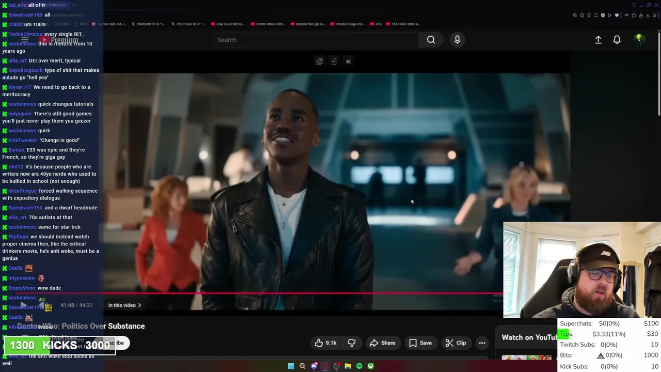Image resolution: width=661 pixels, height=372 pixels.
Task: Switch to the 'Sheibo99 on X' tab
Action: point(148,24)
